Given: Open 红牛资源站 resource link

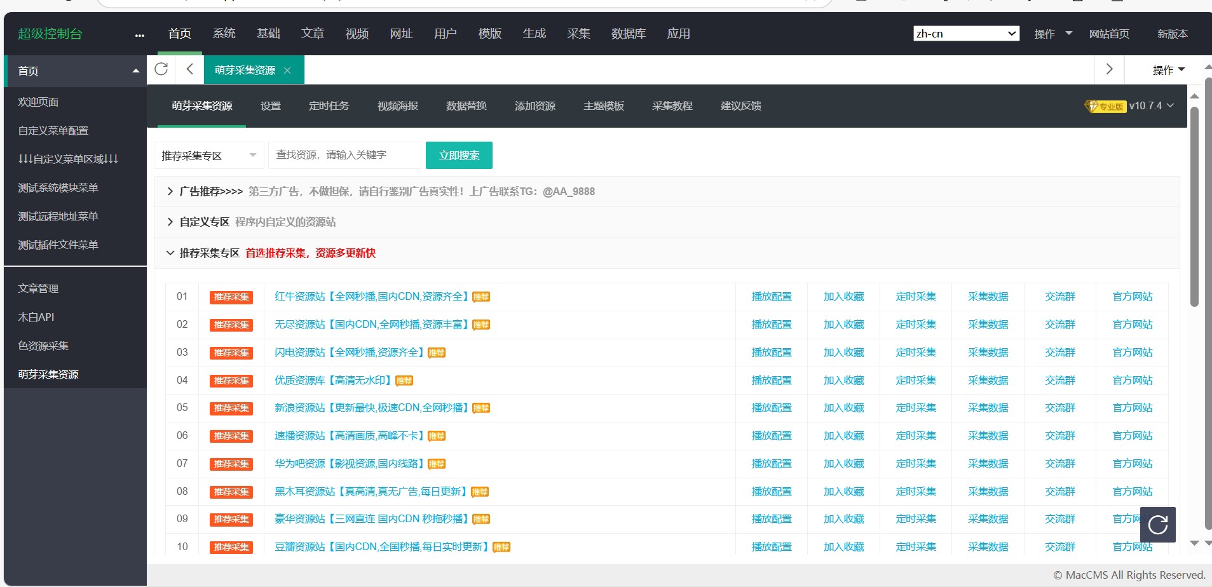Looking at the screenshot, I should point(371,297).
